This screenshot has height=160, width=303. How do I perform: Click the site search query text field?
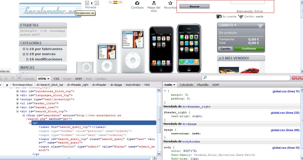click(x=248, y=2)
